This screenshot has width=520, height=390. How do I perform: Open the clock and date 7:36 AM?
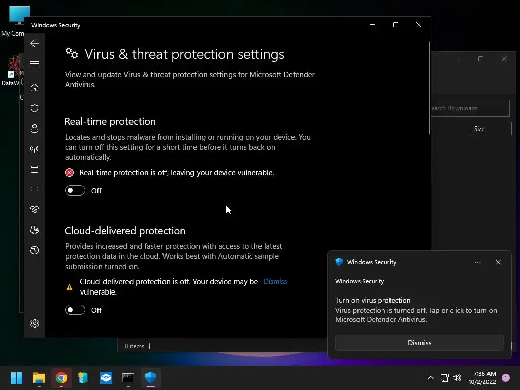point(482,378)
